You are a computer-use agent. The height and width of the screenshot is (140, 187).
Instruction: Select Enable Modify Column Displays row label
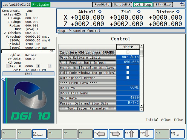point(87,68)
